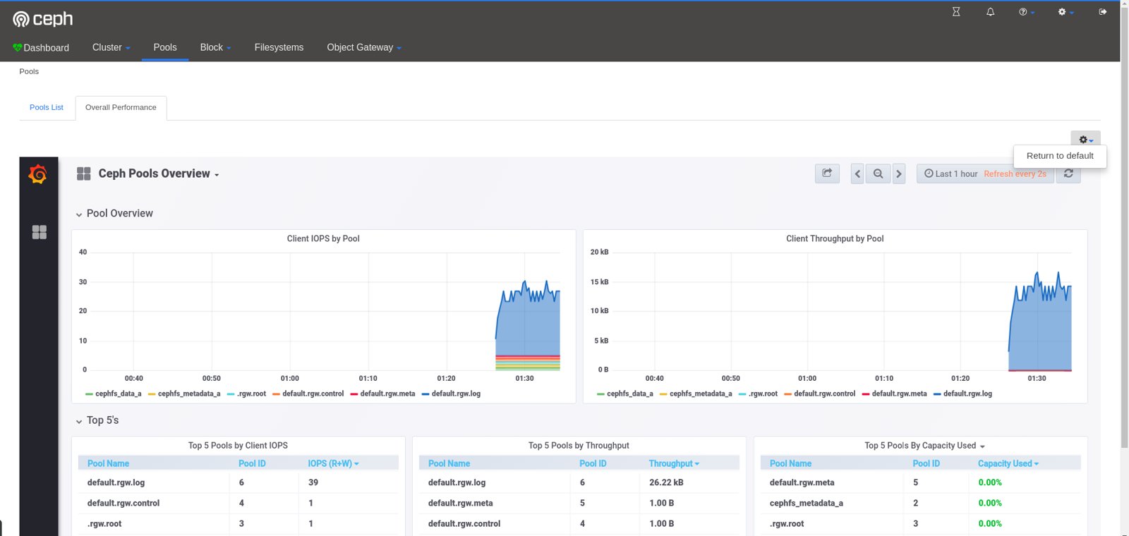The height and width of the screenshot is (536, 1129).
Task: Click the share dashboard icon
Action: 827,173
